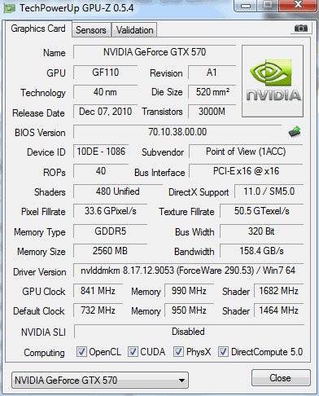Viewport: 319px width, 396px height.
Task: Toggle the PhysX checkbox
Action: [178, 351]
